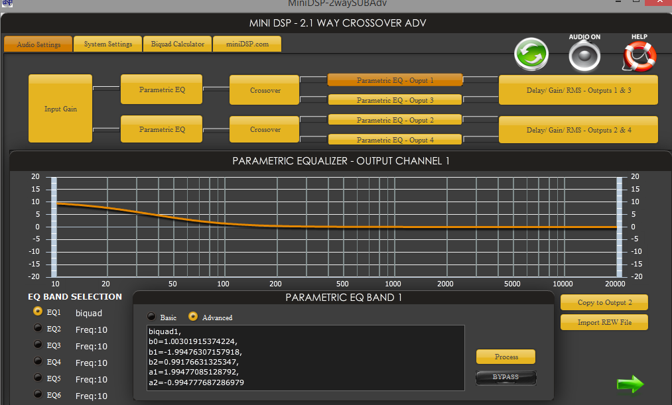
Task: Open the miniDSP.com tab
Action: [x=246, y=44]
